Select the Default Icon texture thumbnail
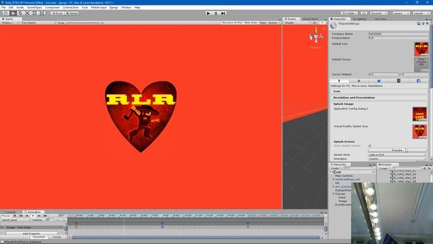Image resolution: width=433 pixels, height=244 pixels. click(x=421, y=49)
